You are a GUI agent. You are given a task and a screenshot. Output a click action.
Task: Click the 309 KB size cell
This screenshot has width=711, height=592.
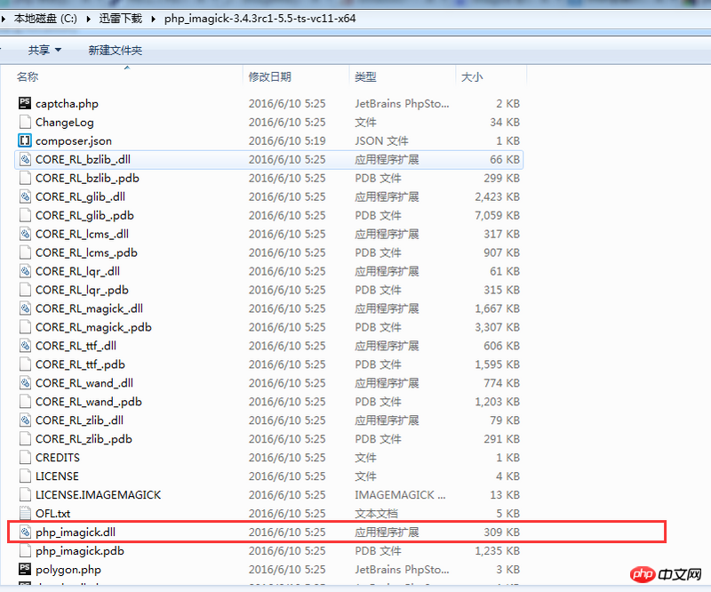pos(502,532)
